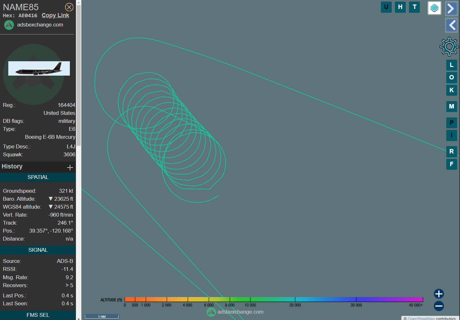Click the Vert. Rate value -960 ft/min

(x=61, y=215)
